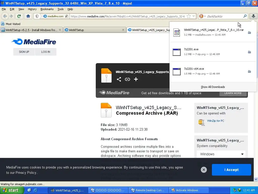Click the share icon in download box
The width and height of the screenshot is (258, 194).
click(x=119, y=79)
